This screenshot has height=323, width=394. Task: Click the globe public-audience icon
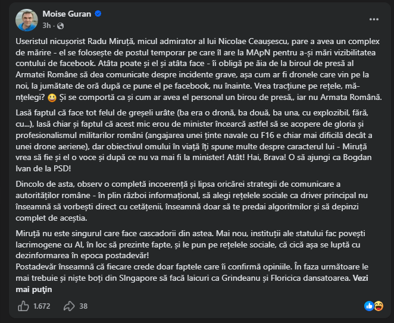(60, 26)
